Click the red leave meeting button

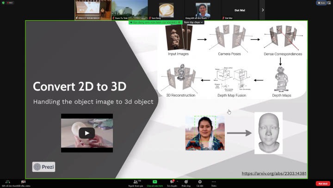pos(323,183)
